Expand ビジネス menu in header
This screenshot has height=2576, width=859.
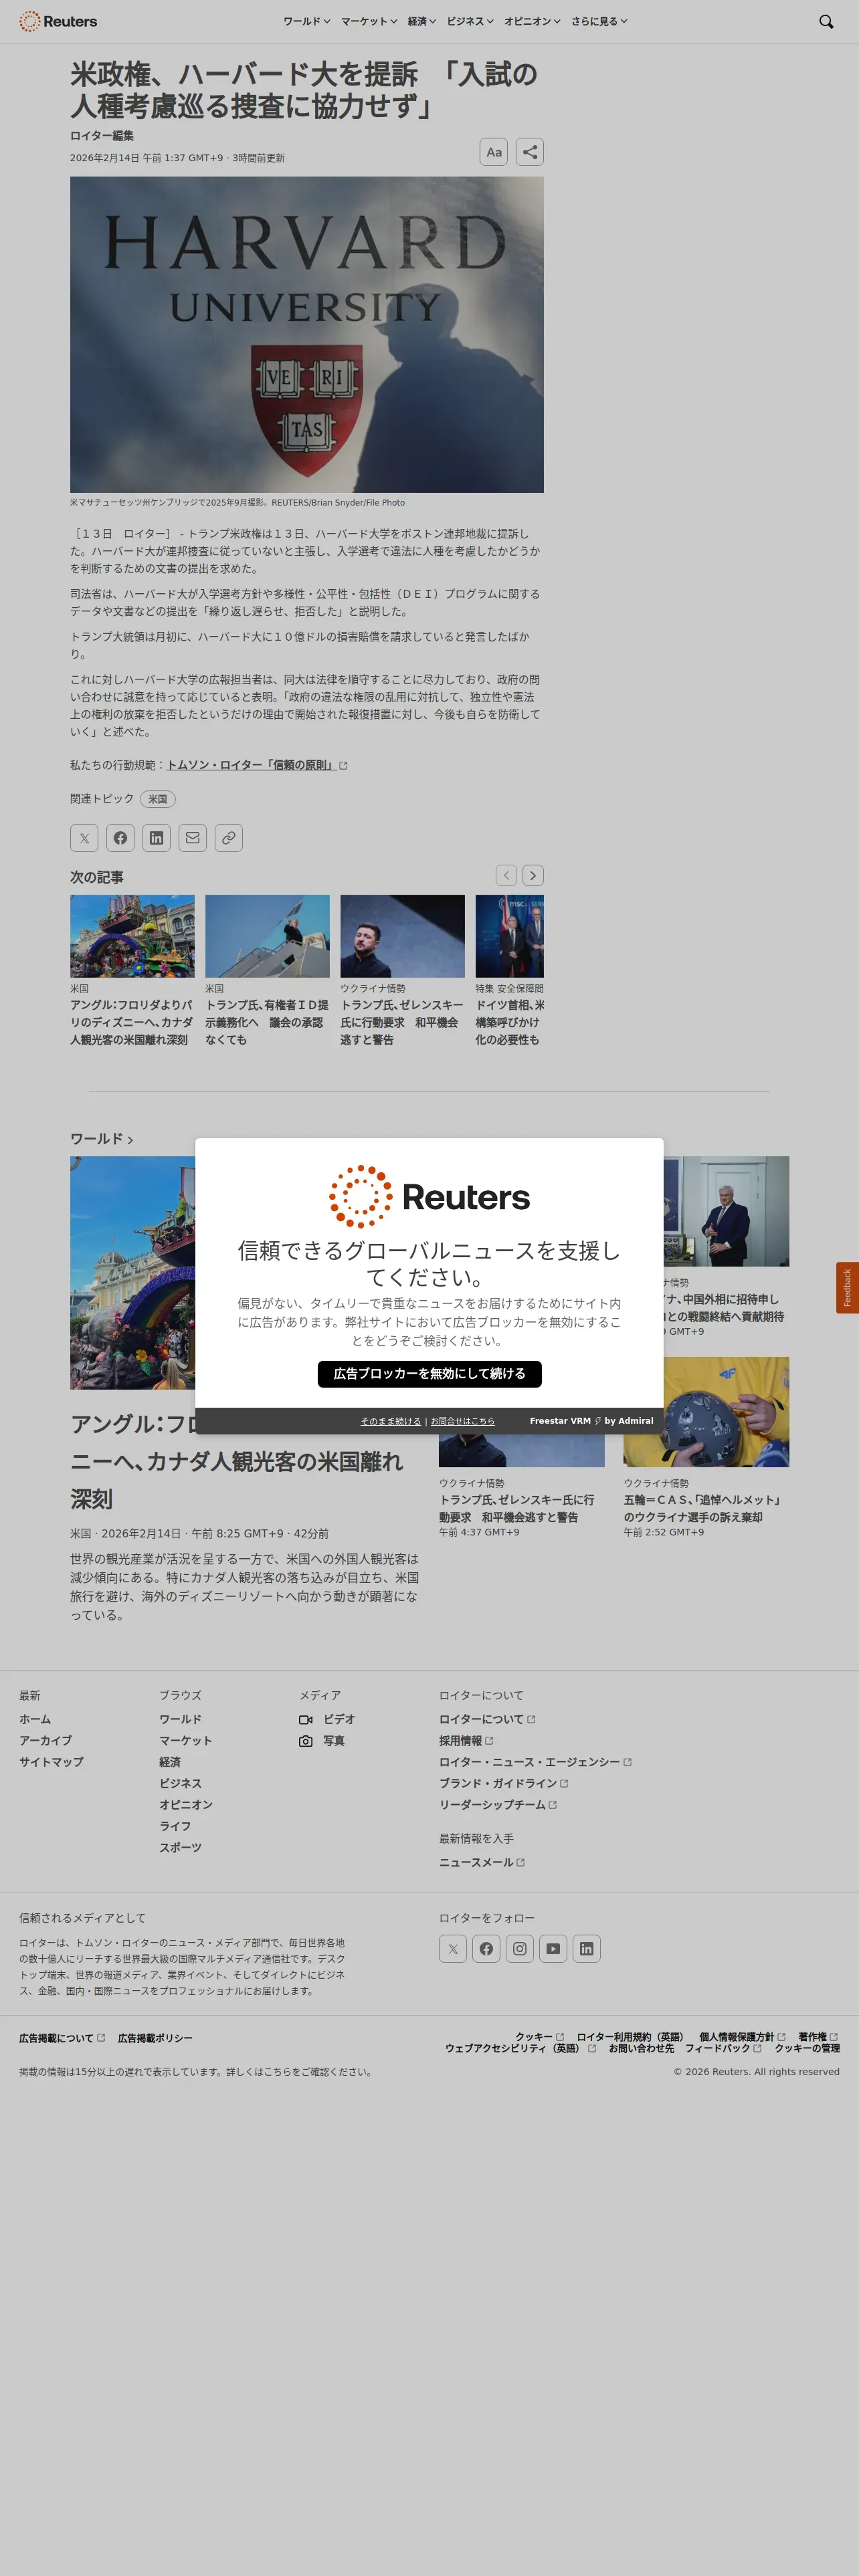[x=470, y=21]
